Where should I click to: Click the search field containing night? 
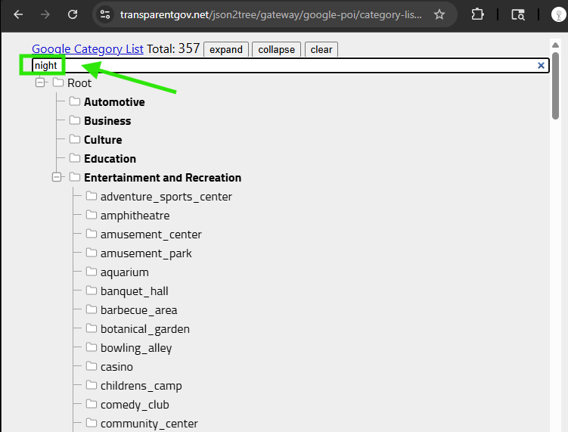(x=287, y=66)
